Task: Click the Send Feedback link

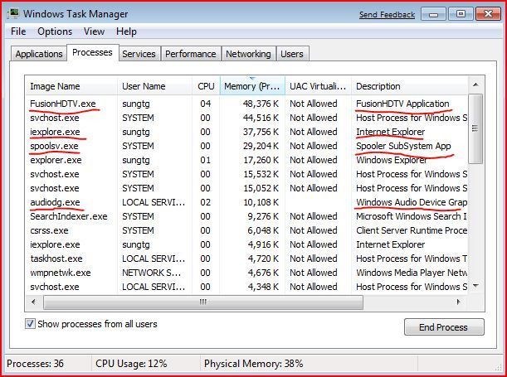Action: point(387,15)
